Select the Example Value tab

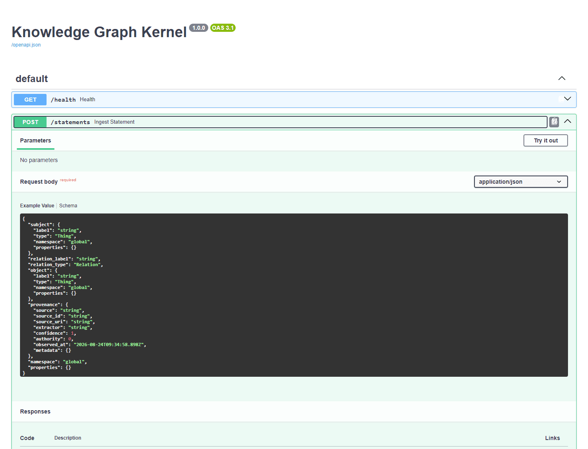(x=37, y=206)
